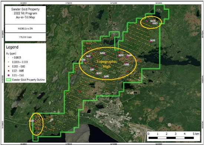Click the "Legend" heading

point(12,47)
